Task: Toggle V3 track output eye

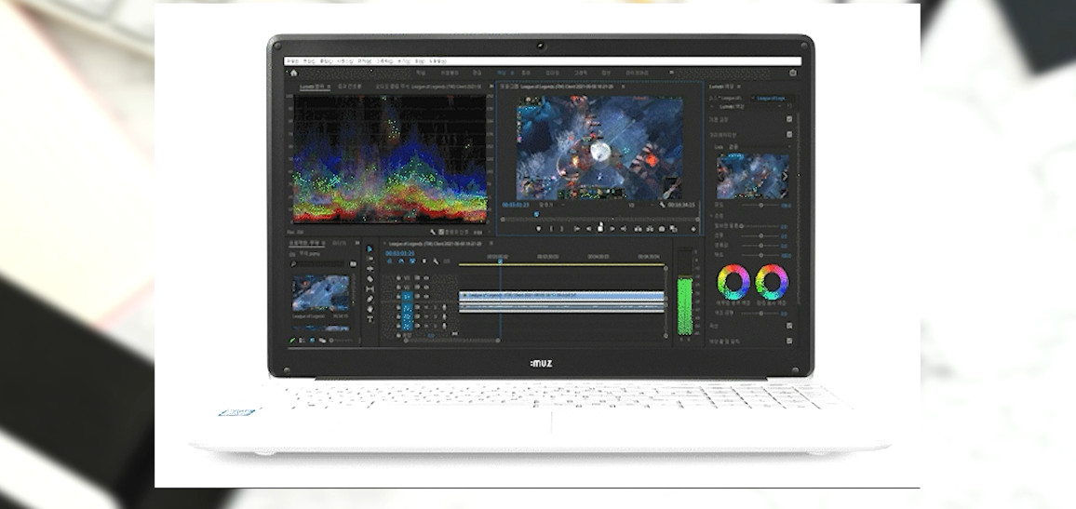Action: click(426, 278)
